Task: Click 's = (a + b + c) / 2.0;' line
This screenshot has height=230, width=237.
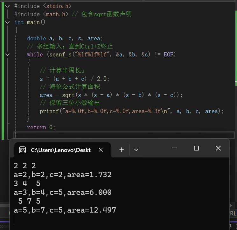Action: (74, 79)
